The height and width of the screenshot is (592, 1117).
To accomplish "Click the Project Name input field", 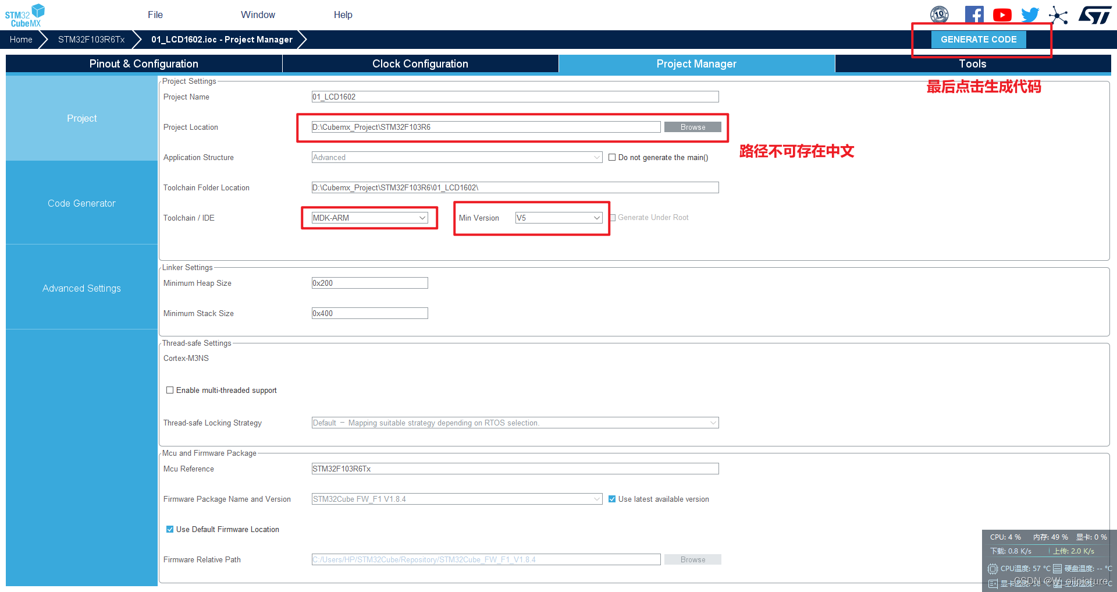I will click(515, 97).
